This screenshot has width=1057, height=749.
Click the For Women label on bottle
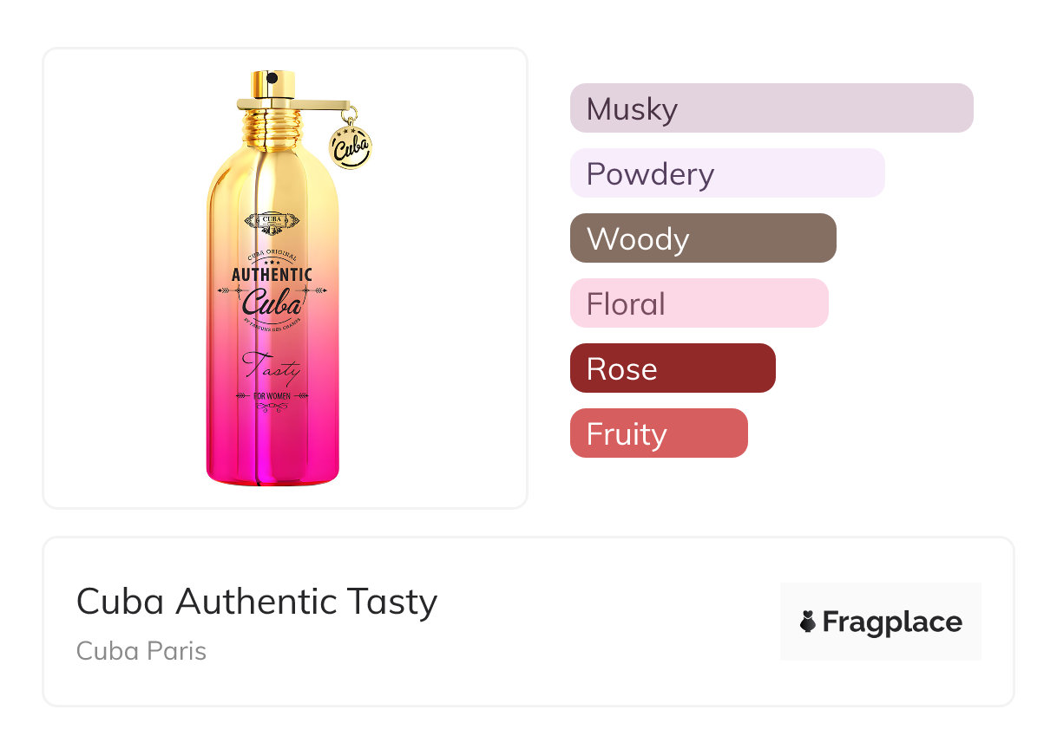272,397
